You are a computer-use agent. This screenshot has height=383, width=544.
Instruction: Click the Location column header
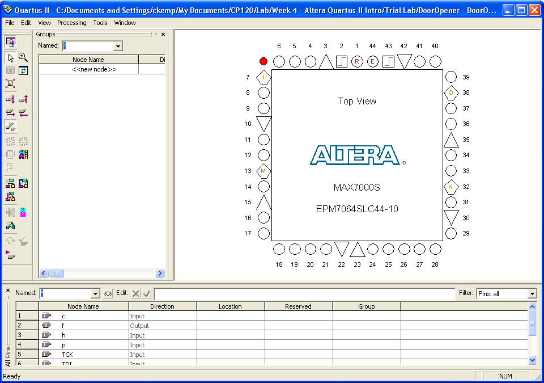pyautogui.click(x=231, y=306)
